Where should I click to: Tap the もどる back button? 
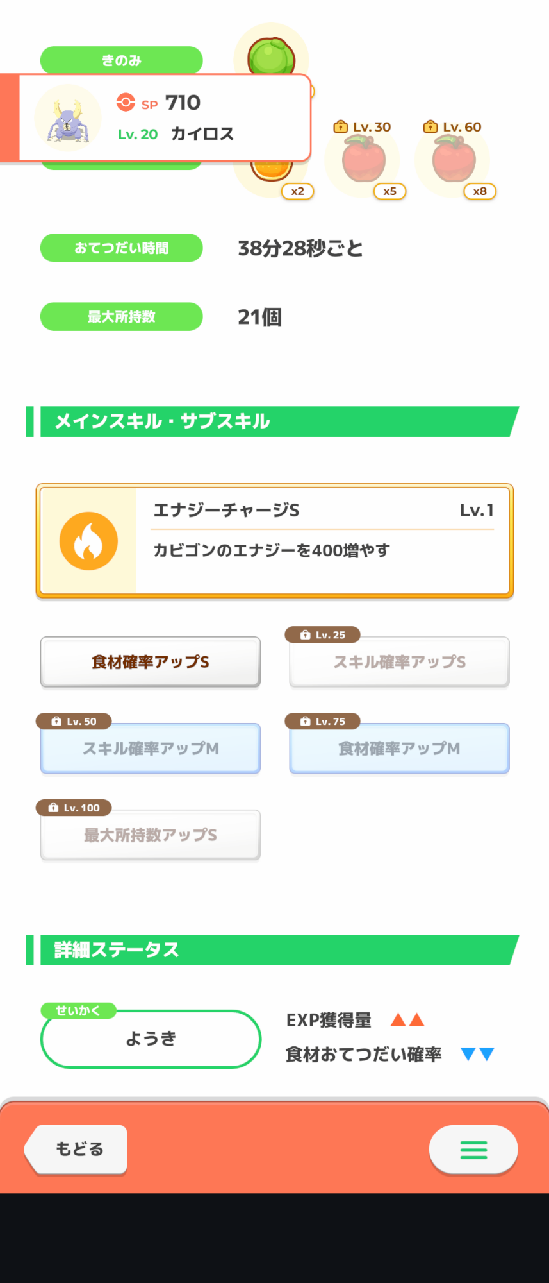pos(78,1149)
